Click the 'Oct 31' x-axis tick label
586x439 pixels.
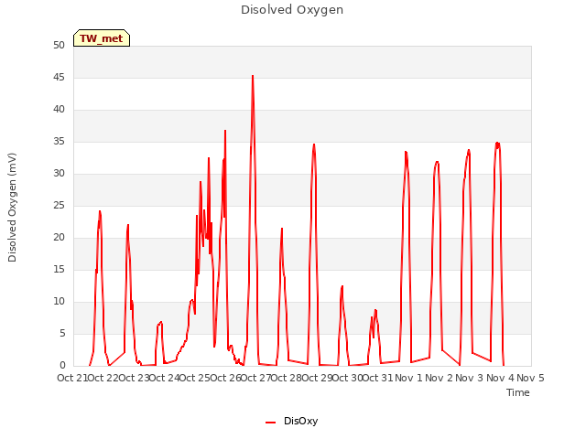coord(378,378)
